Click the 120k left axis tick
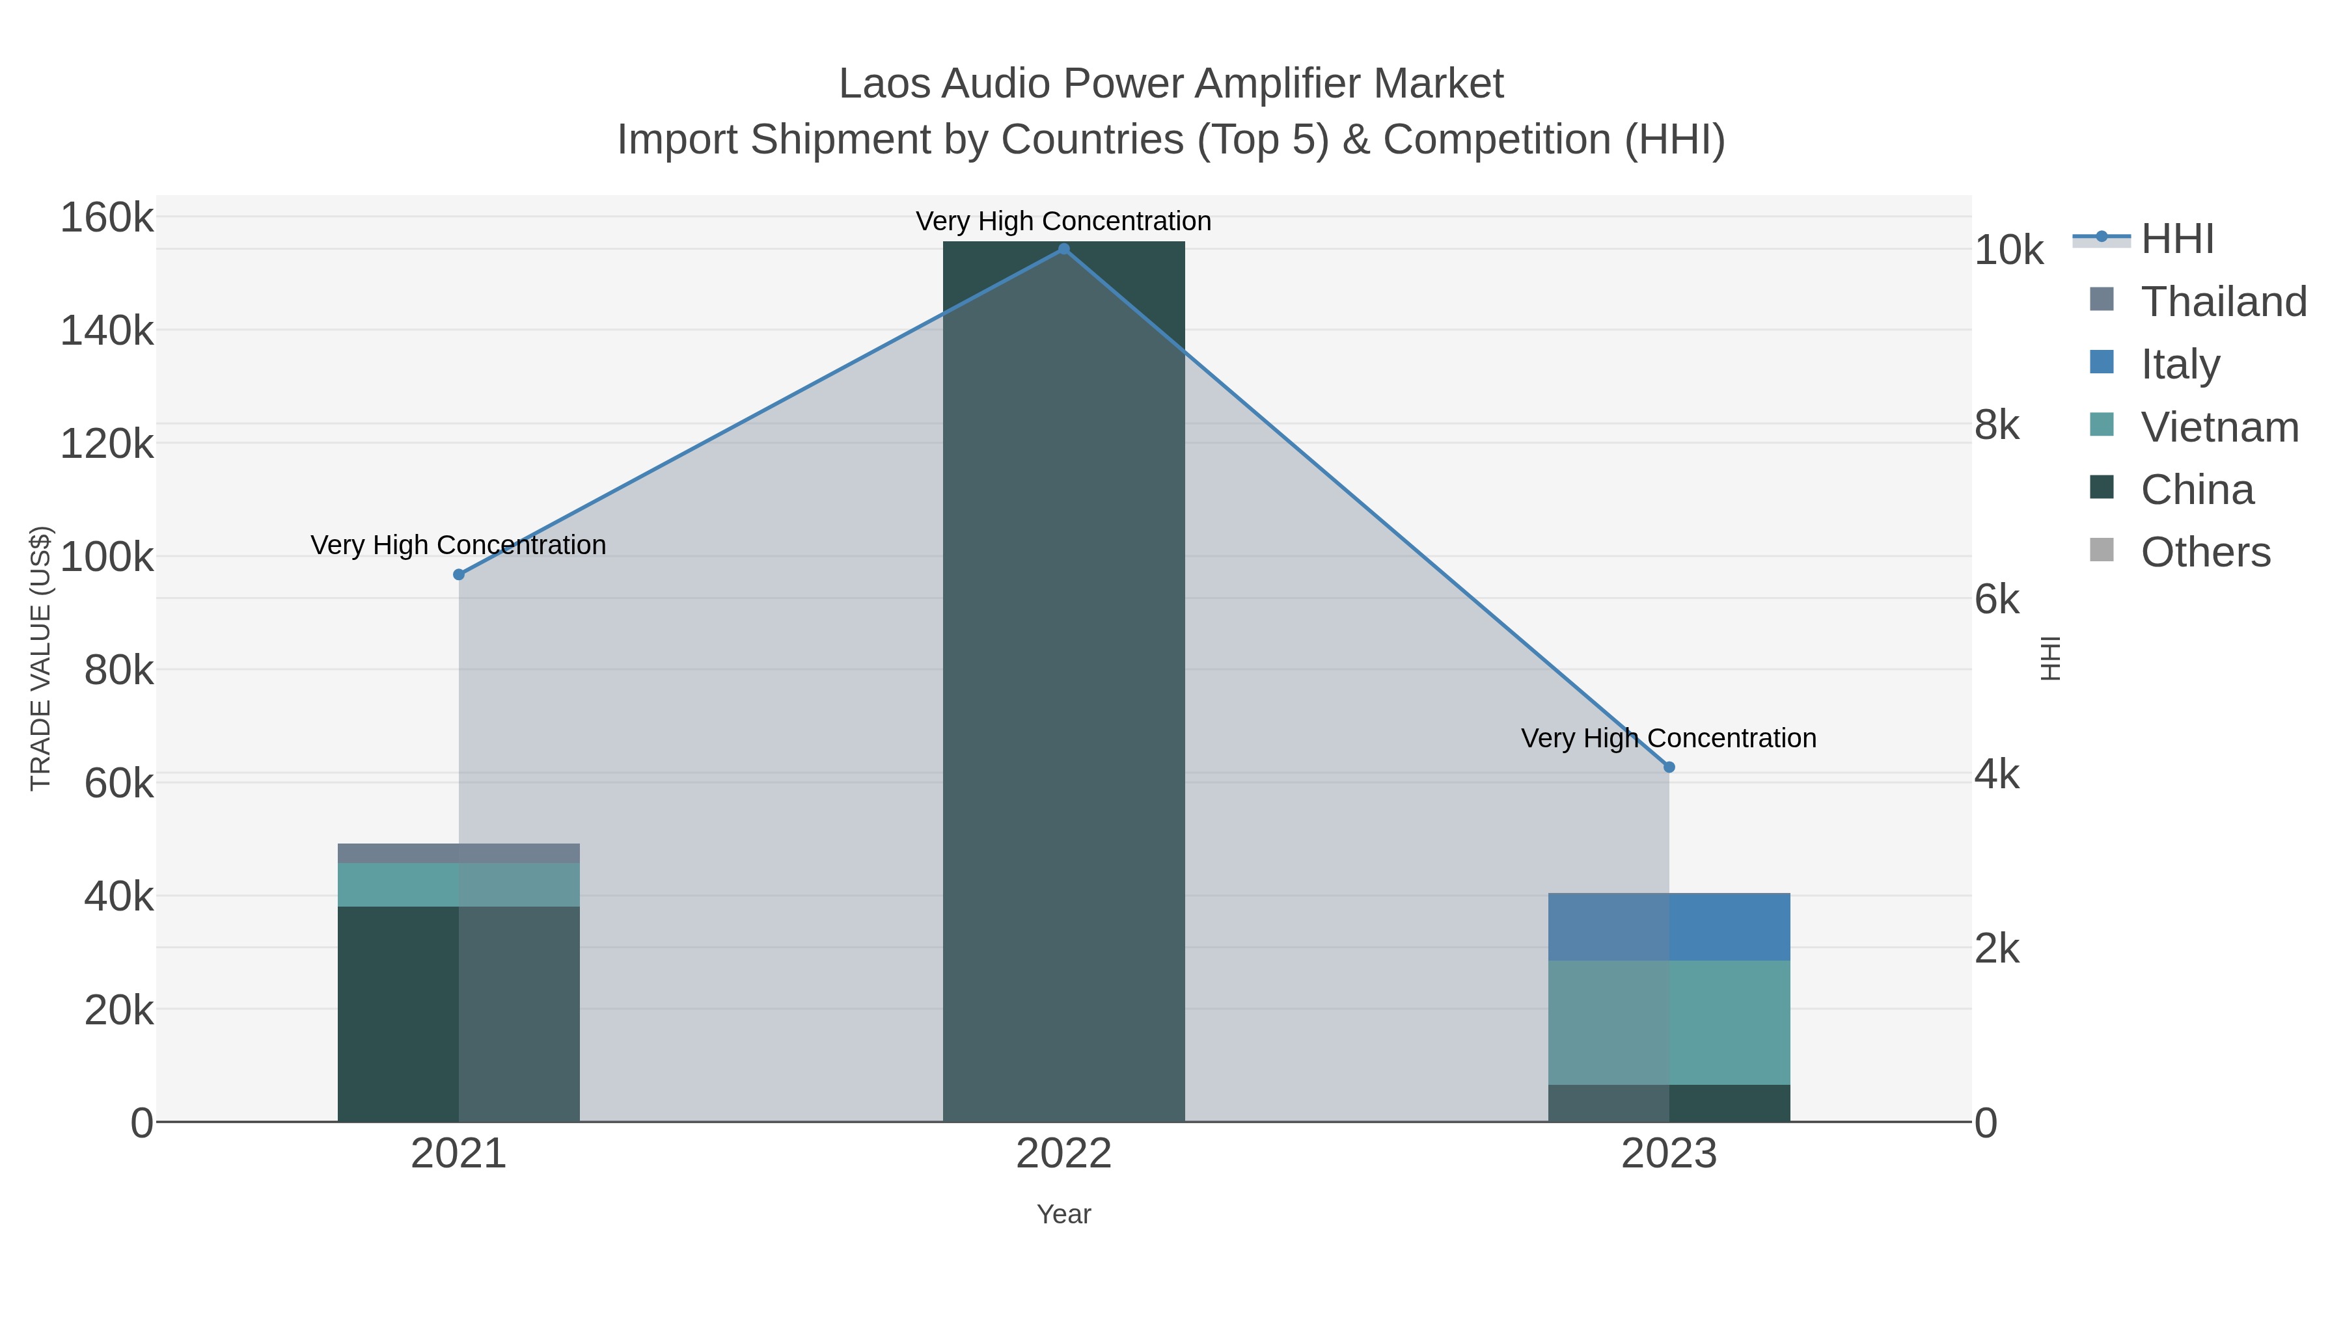This screenshot has height=1317, width=2343. click(107, 444)
